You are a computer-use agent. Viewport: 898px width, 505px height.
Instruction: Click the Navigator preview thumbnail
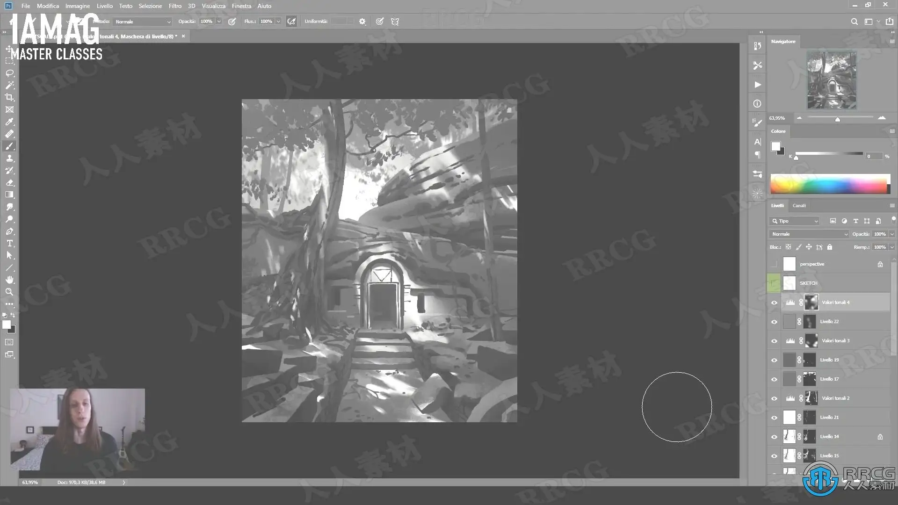(831, 80)
